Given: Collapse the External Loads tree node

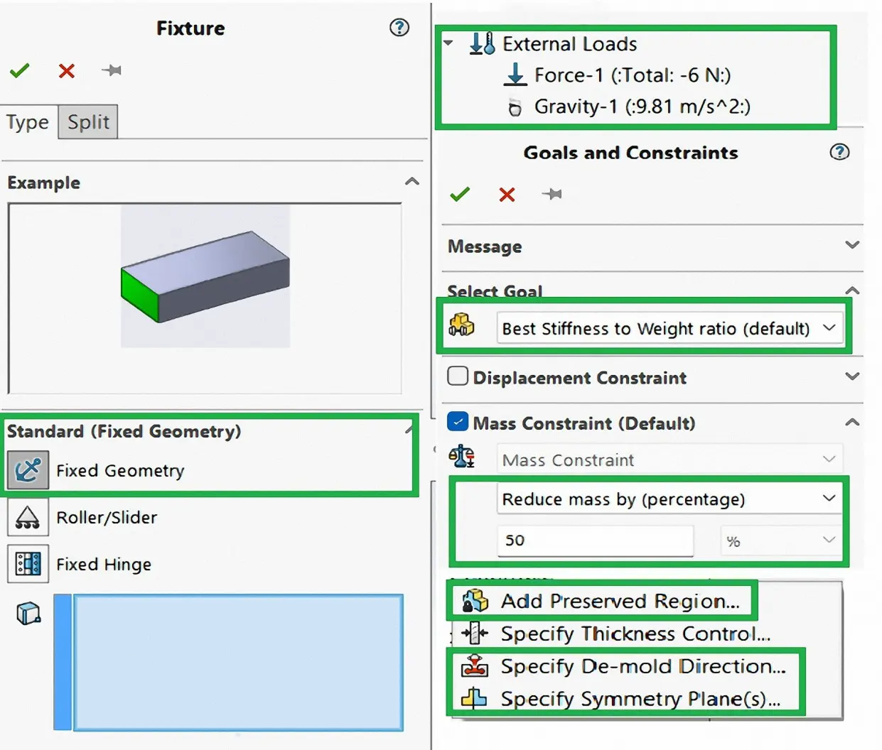Looking at the screenshot, I should pos(448,43).
